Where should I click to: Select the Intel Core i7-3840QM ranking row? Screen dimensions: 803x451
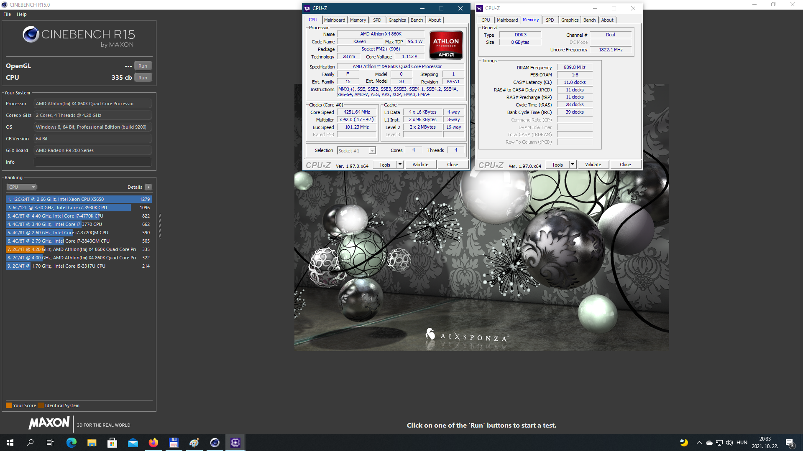pyautogui.click(x=79, y=241)
